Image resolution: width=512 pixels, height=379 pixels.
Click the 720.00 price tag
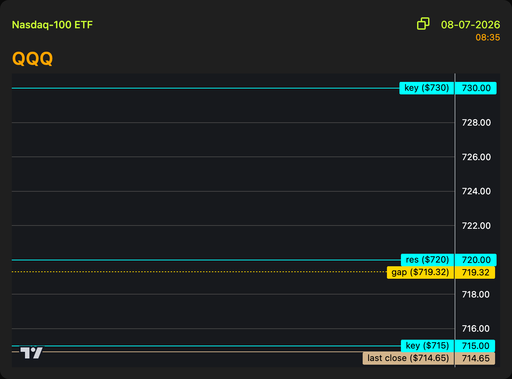point(476,260)
